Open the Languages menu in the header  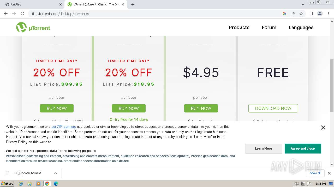[301, 28]
